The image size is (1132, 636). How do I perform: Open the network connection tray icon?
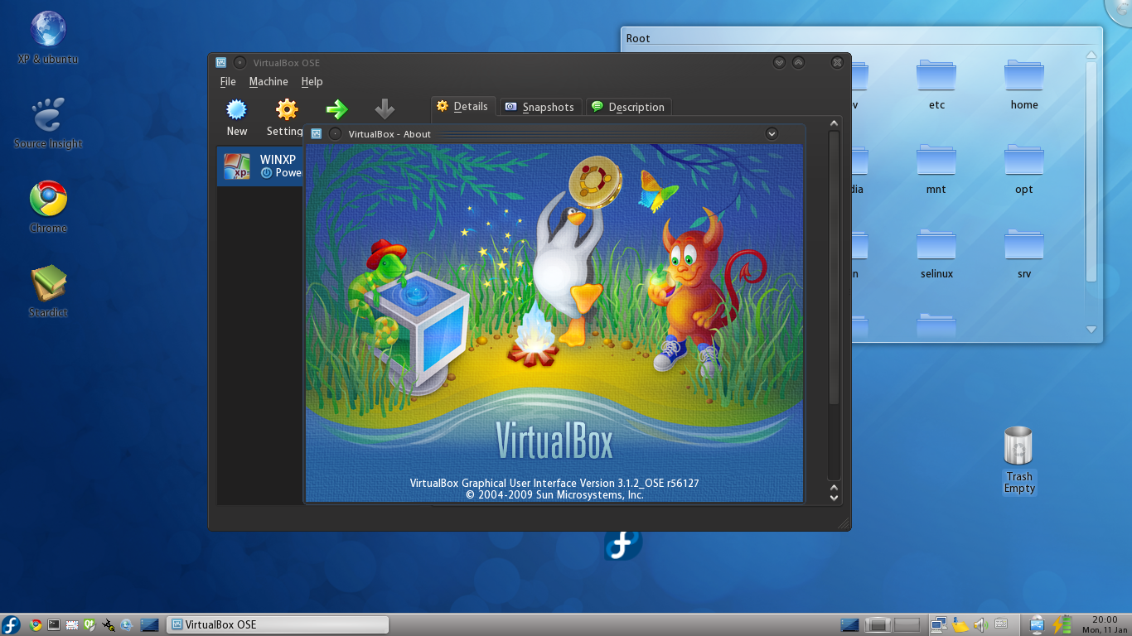click(x=939, y=625)
